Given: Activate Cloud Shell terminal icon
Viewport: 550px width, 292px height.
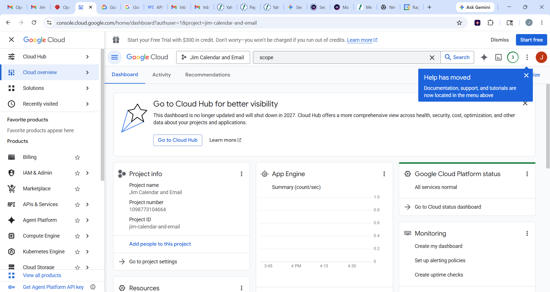Looking at the screenshot, I should (498, 57).
